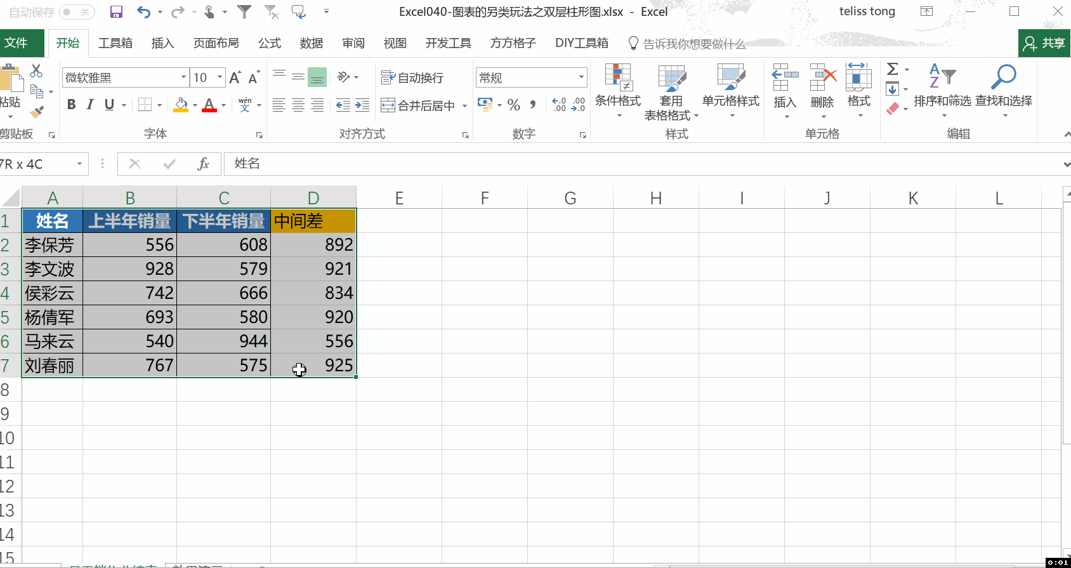Click the 共享 (Share) button
Screen dimensions: 1071x568
pos(1044,43)
